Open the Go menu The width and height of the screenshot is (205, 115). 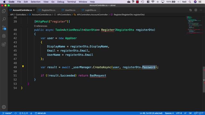coord(53,2)
